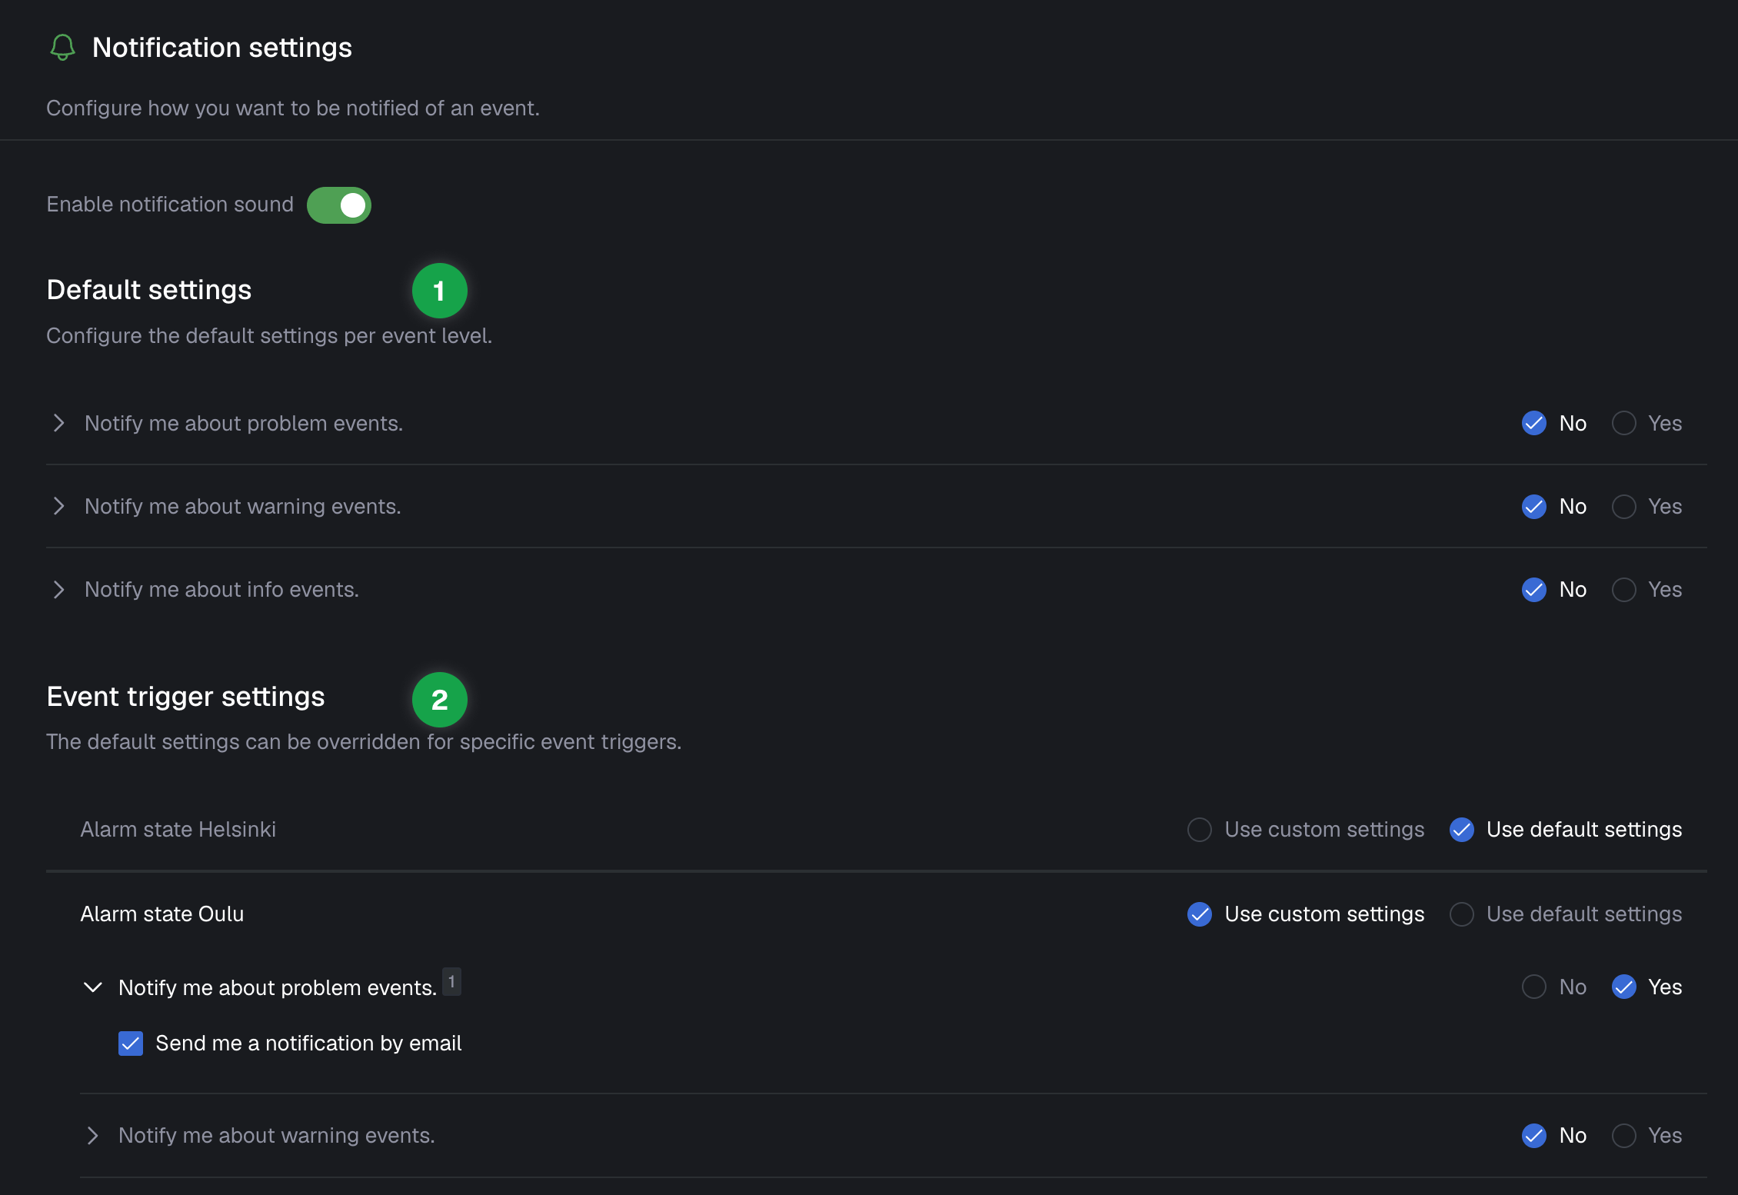Click the Alarm state Helsinki label
Viewport: 1738px width, 1195px height.
[178, 830]
